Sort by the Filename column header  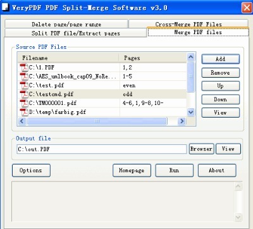tap(68, 58)
